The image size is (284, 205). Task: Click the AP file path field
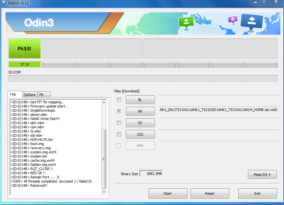click(219, 110)
